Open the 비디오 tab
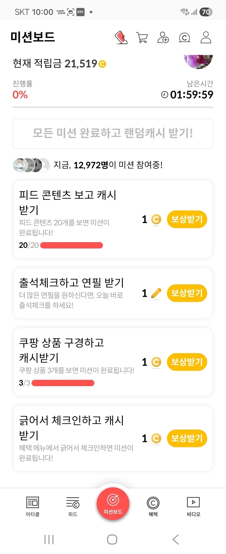 [193, 506]
